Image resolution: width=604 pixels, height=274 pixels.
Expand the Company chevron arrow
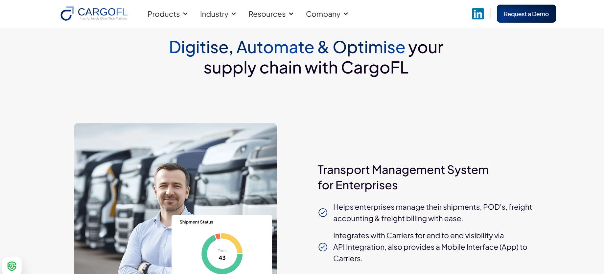[346, 14]
